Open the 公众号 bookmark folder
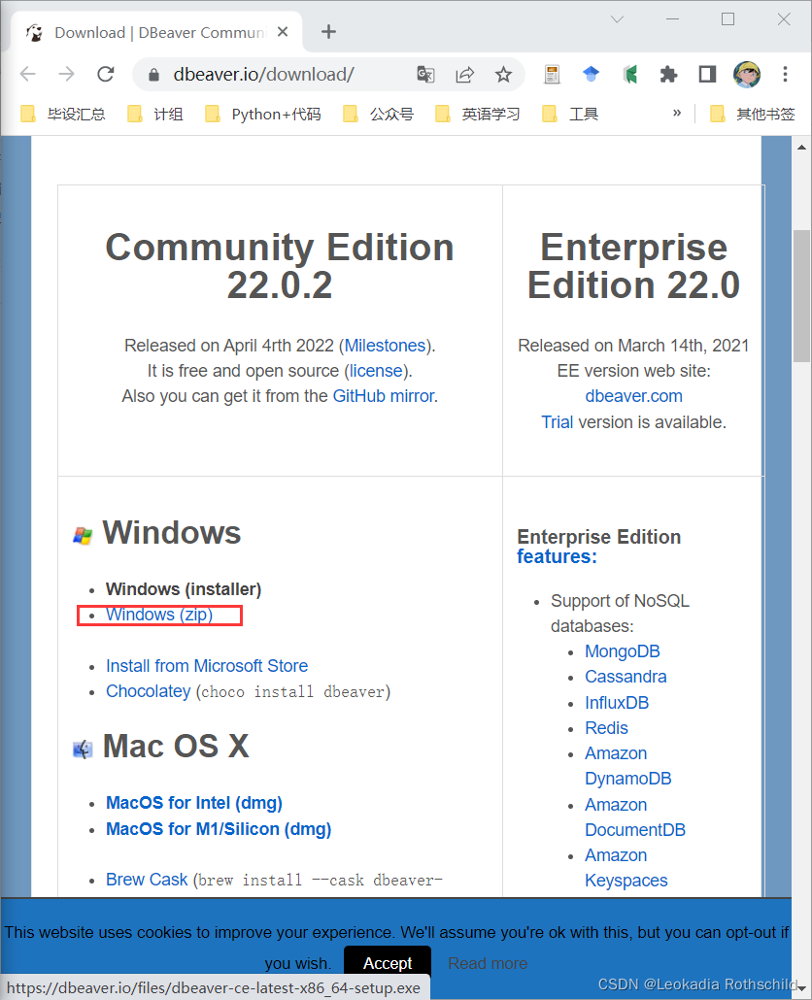Screen dimensions: 812x1000 378,115
